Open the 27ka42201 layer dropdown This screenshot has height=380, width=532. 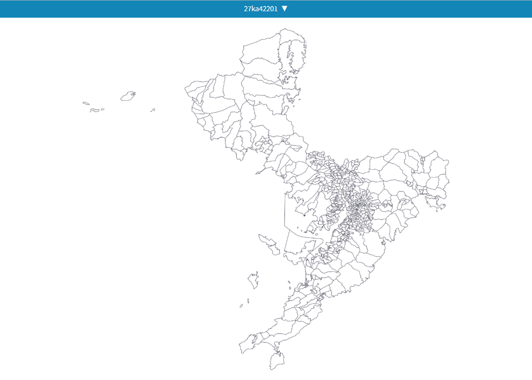(265, 9)
